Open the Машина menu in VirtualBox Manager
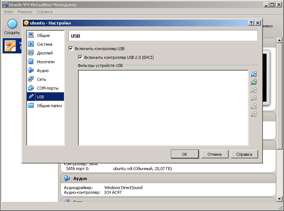The height and width of the screenshot is (211, 284). pos(25,12)
